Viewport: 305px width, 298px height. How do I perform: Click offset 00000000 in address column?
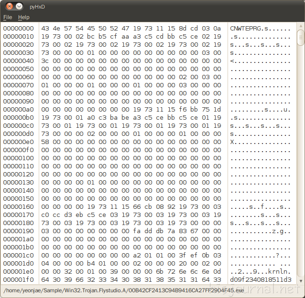[x=18, y=29]
